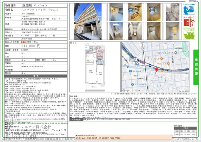The height and width of the screenshot is (142, 201).
Task: Click the 洋室 5.5帖 room in the floor plan
Action: (100, 73)
